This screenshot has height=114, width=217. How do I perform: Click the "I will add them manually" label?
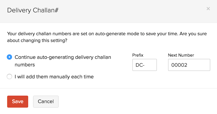[x=54, y=77]
